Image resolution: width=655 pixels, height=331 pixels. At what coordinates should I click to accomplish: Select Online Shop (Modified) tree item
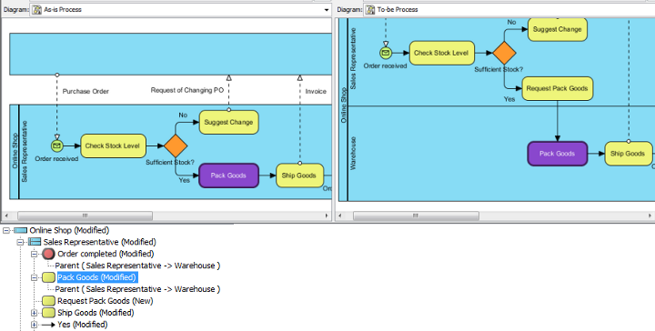(69, 230)
